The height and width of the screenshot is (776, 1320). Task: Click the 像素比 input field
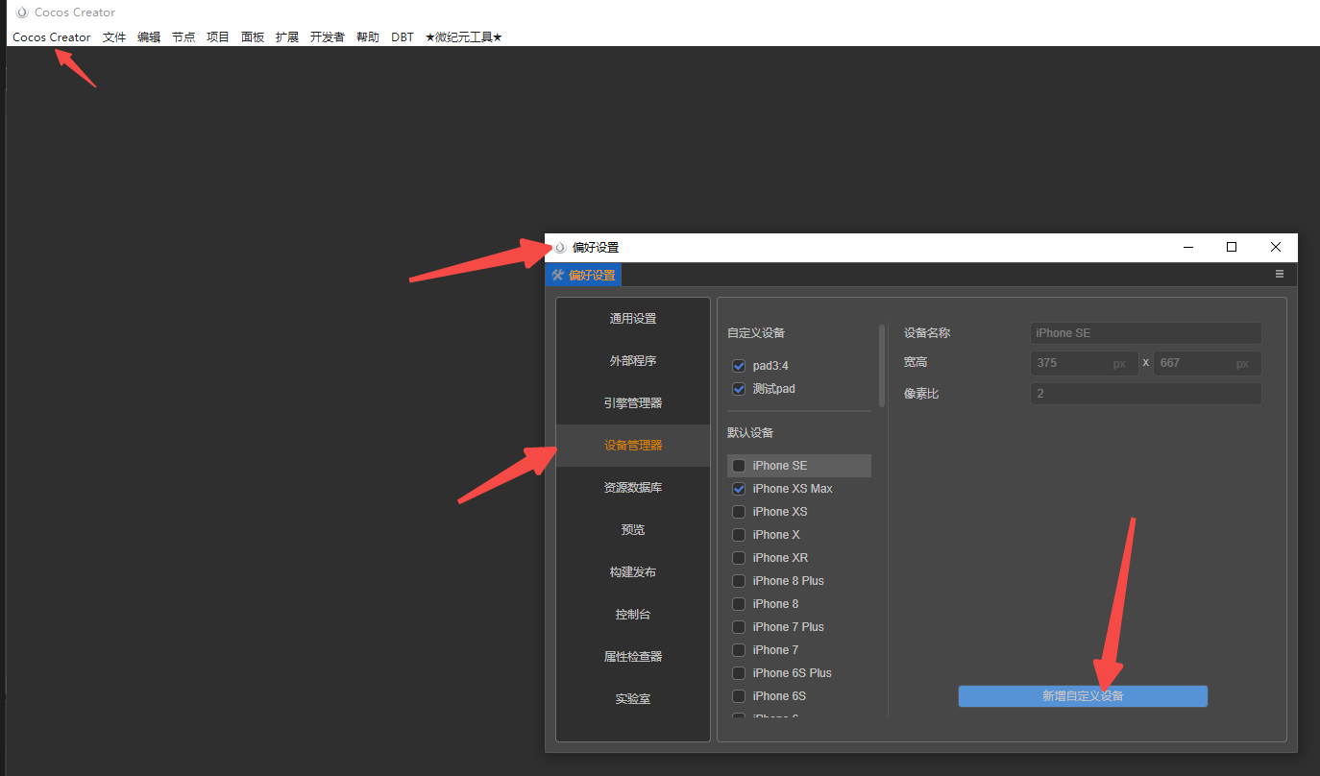1146,394
